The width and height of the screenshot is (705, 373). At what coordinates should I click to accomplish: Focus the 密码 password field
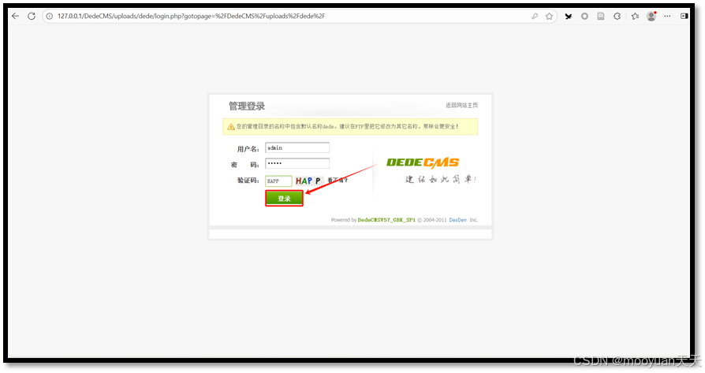[297, 163]
